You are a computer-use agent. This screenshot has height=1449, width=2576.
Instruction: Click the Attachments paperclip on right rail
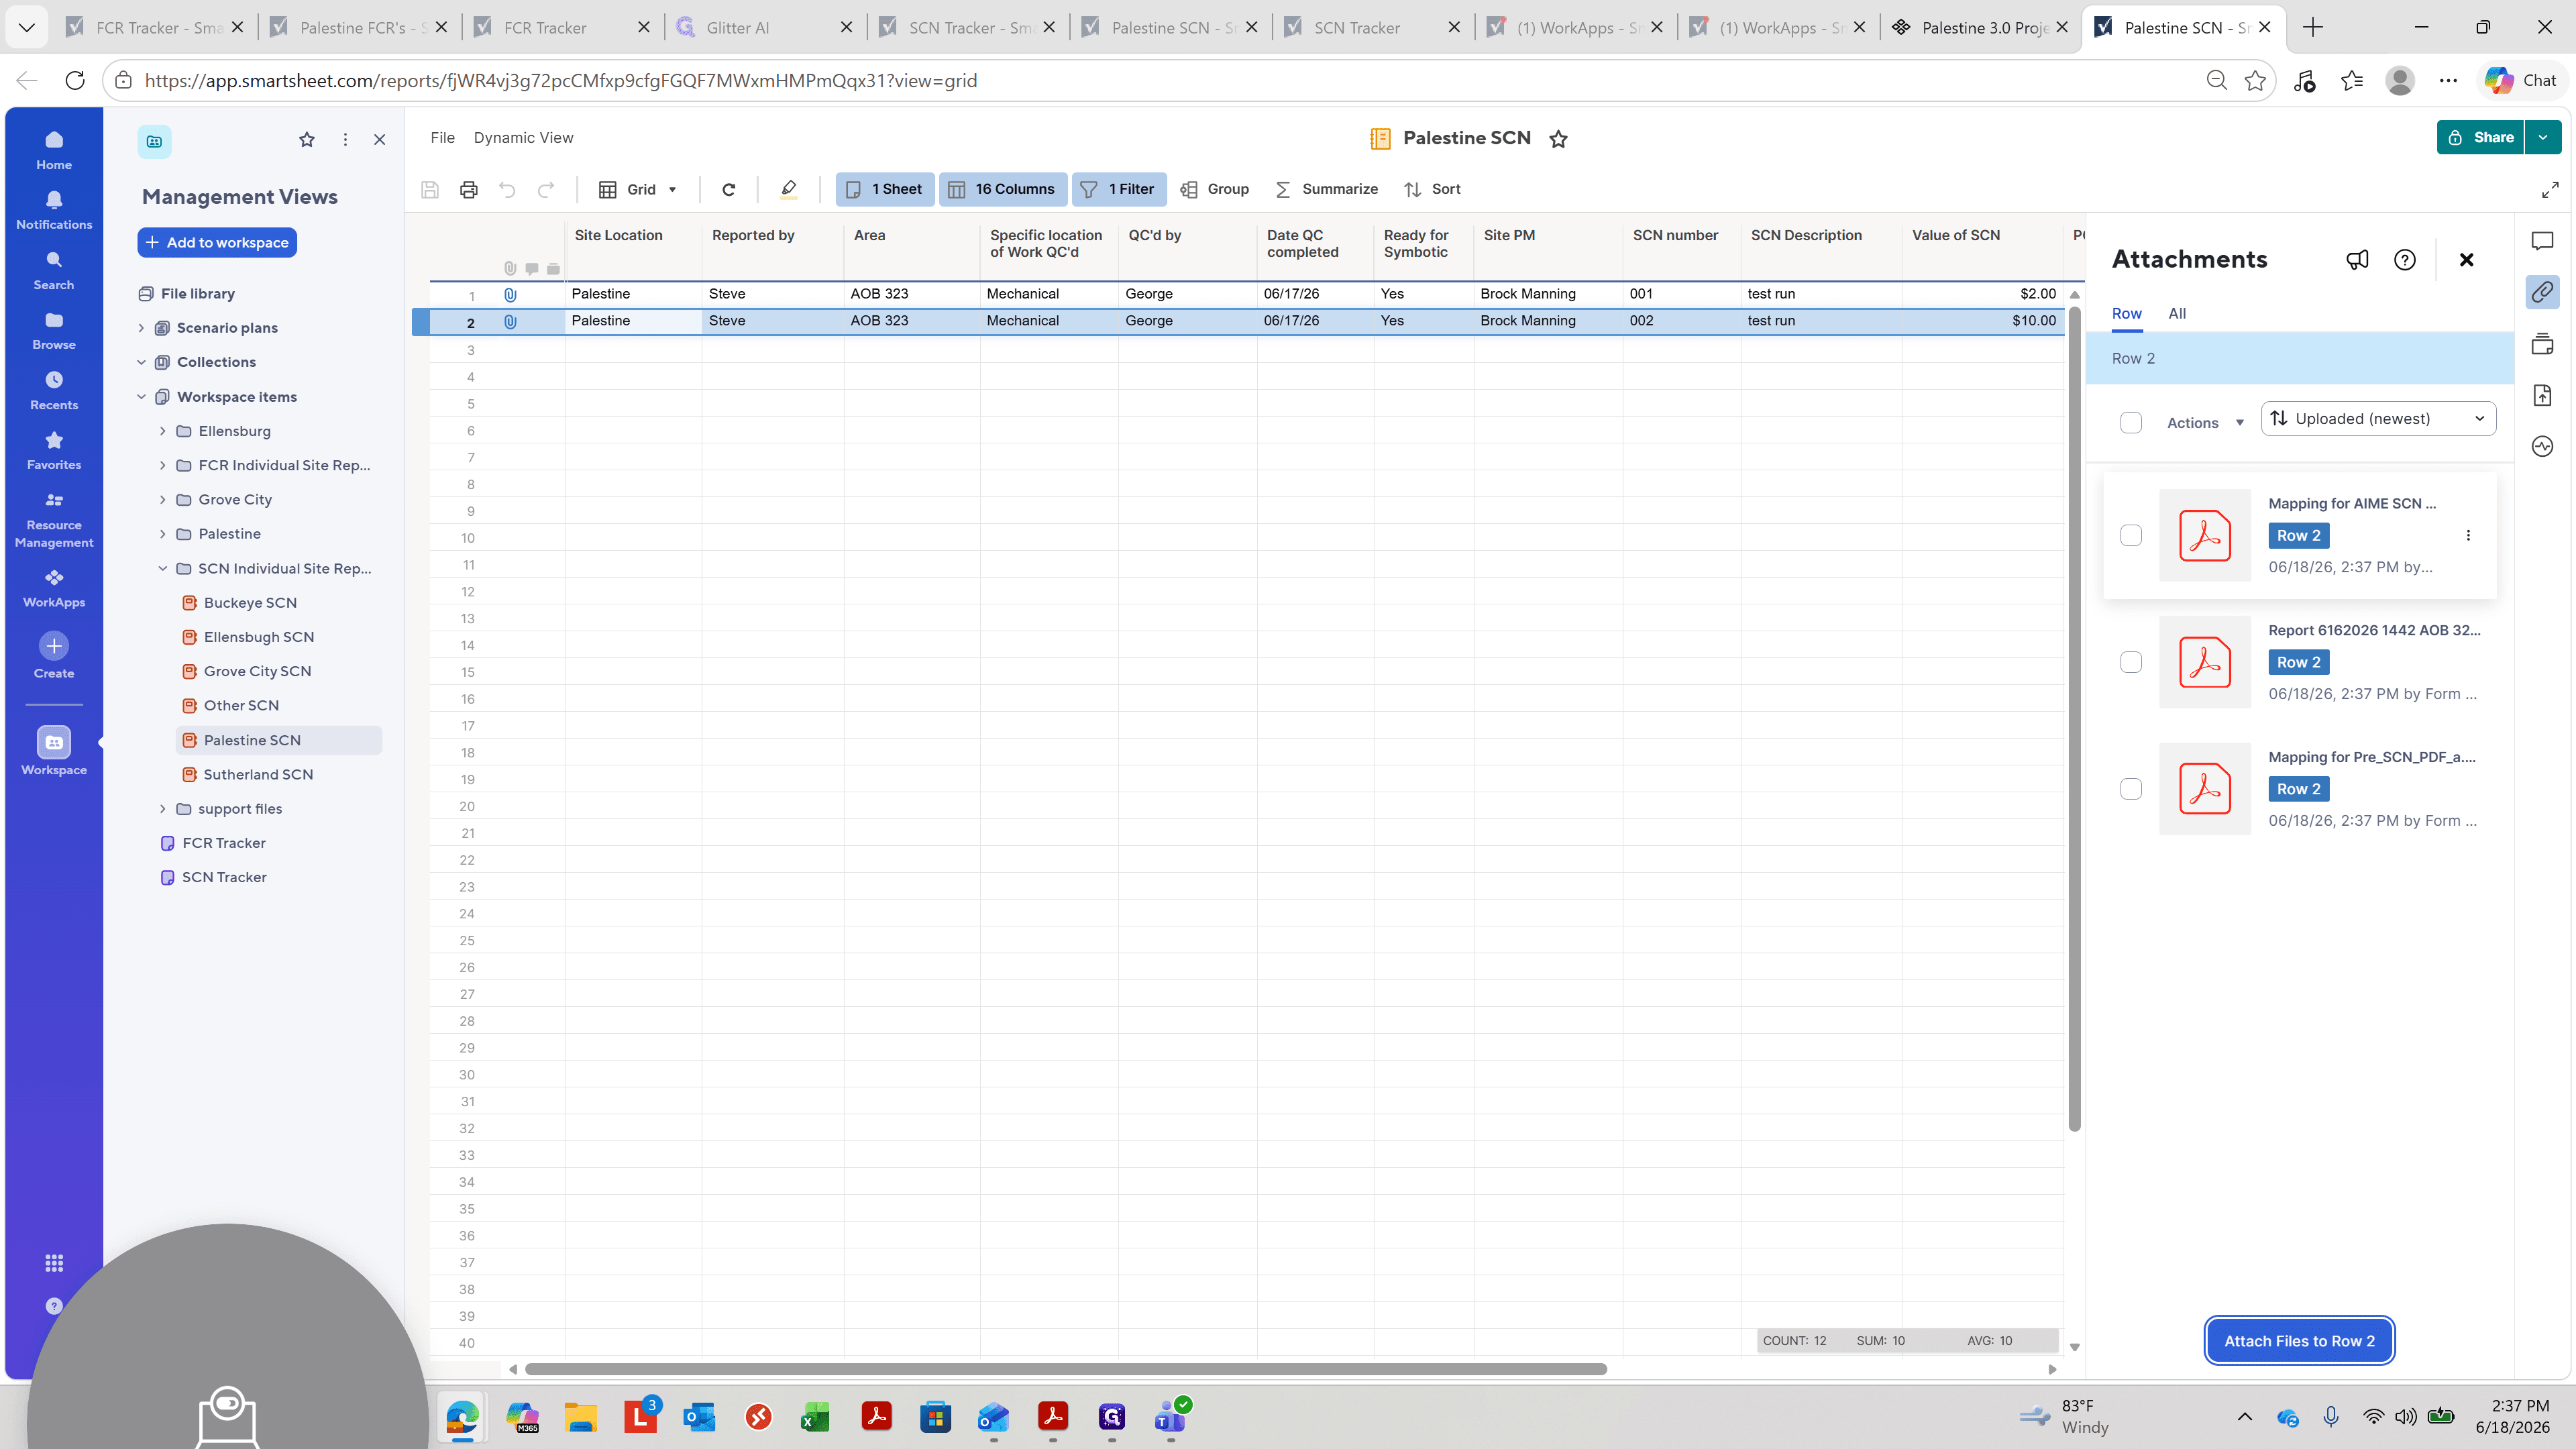pyautogui.click(x=2542, y=292)
